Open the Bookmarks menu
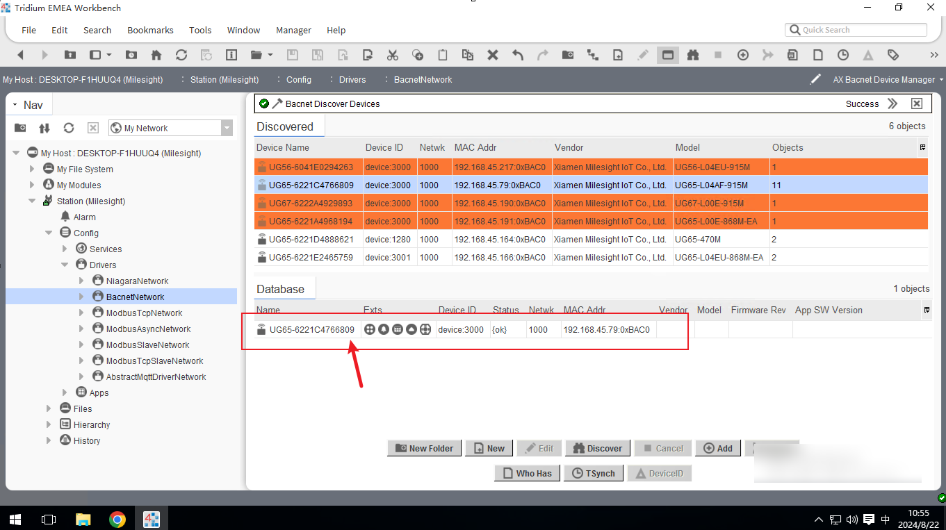The height and width of the screenshot is (530, 946). [150, 30]
